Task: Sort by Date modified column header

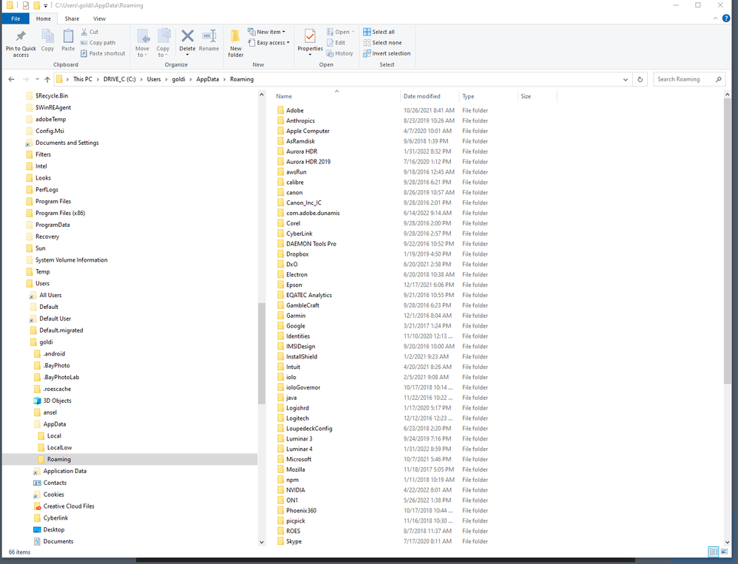Action: tap(429, 96)
